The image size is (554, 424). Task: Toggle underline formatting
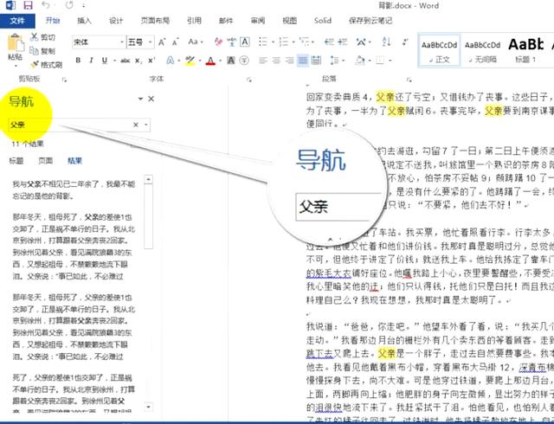[x=105, y=61]
